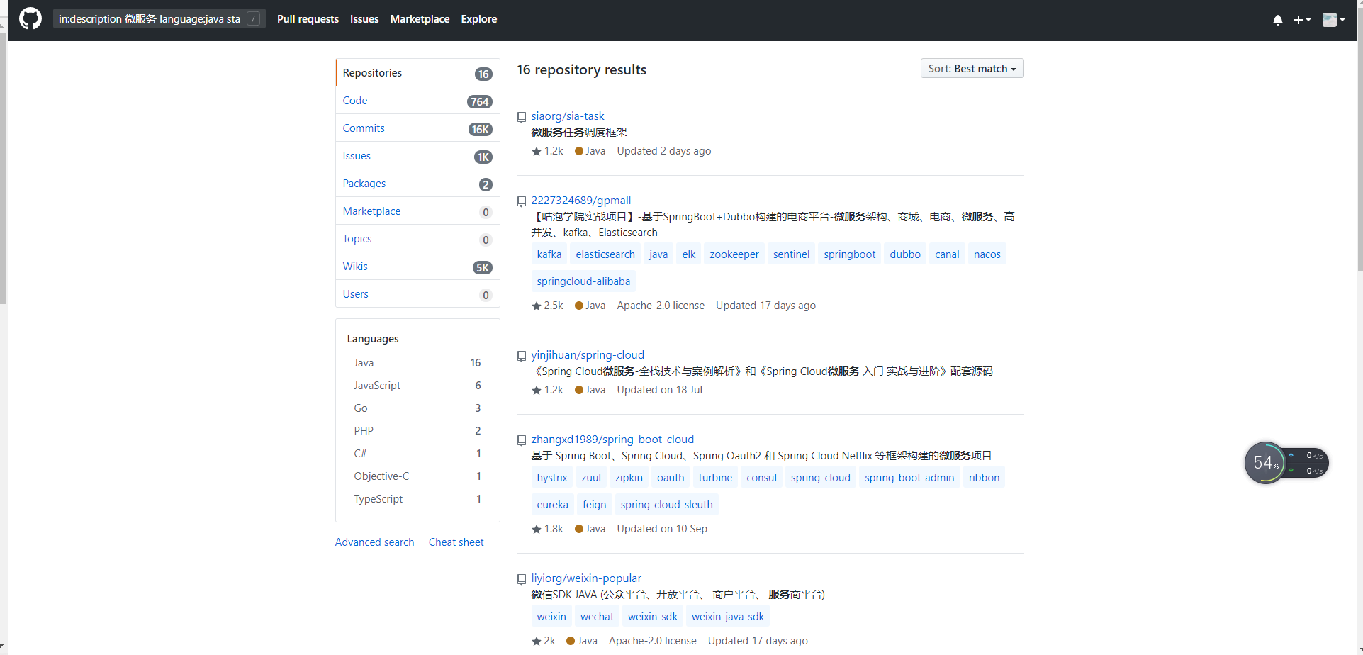Click the star icon showing 1.8k
The width and height of the screenshot is (1363, 655).
point(537,530)
